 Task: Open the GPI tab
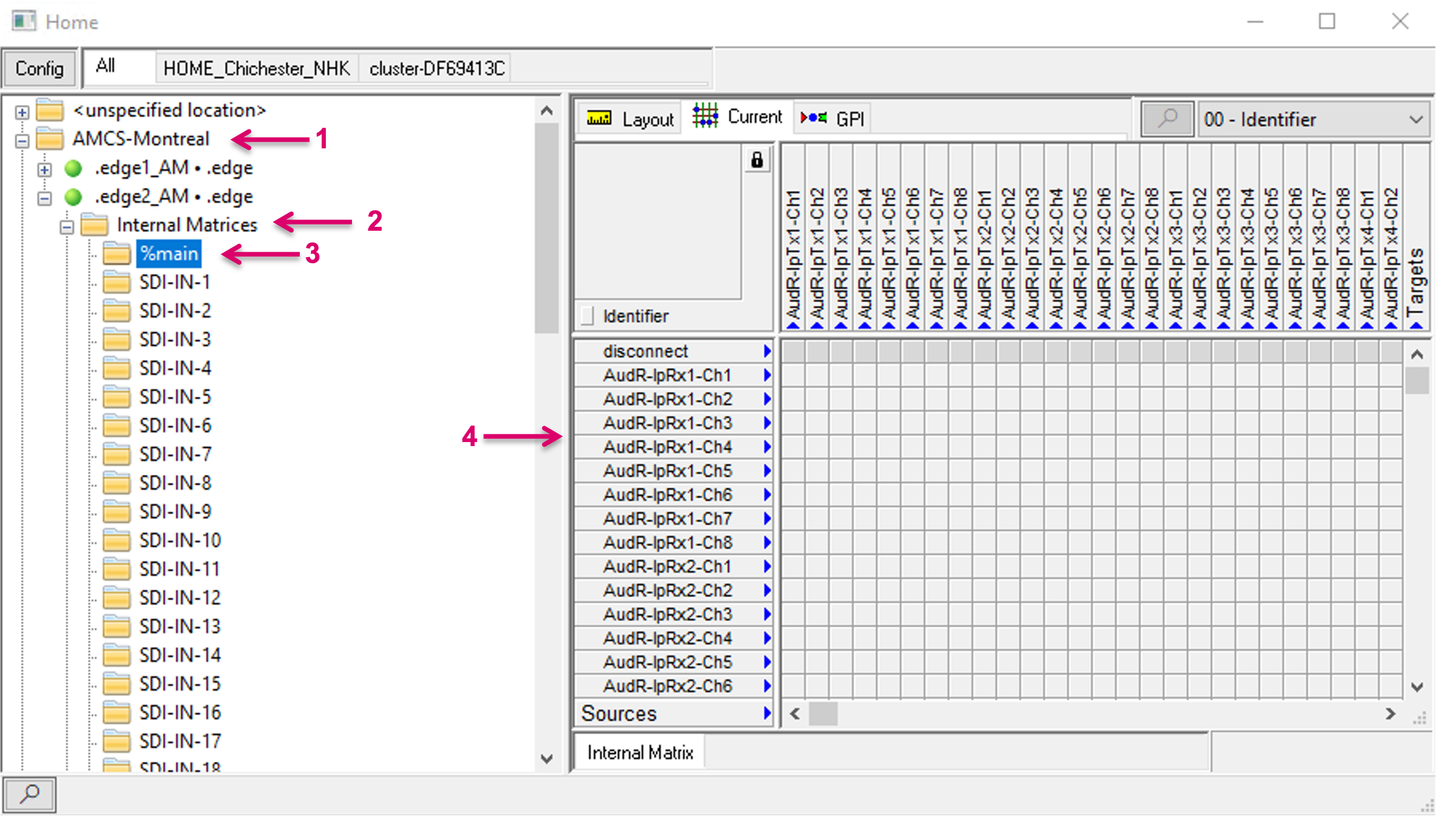[x=832, y=119]
